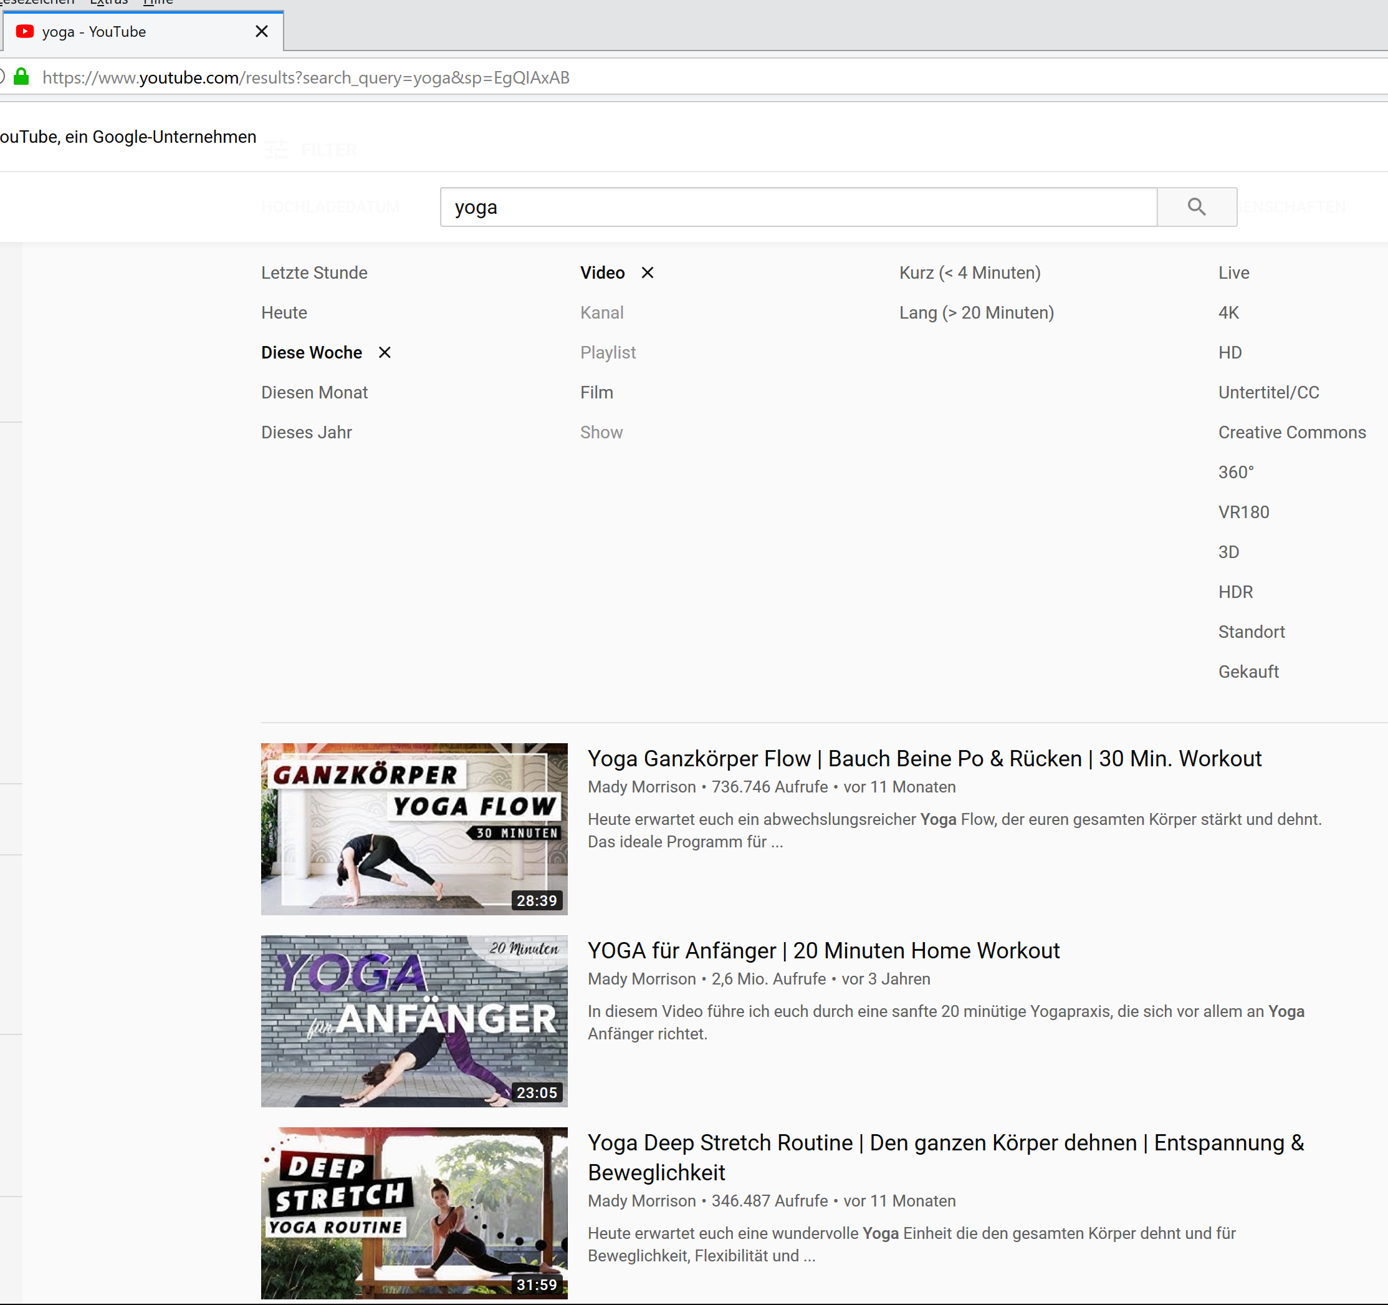Filter by Lang (> 20 Minuten)
This screenshot has height=1305, width=1388.
[x=976, y=312]
